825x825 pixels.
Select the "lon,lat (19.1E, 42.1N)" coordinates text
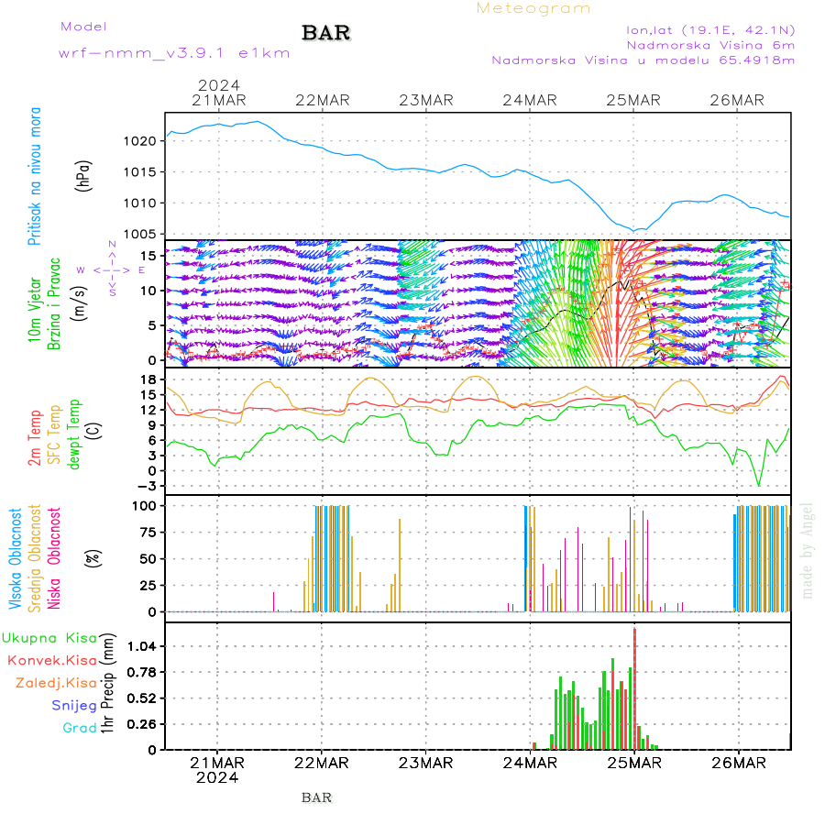[x=710, y=30]
